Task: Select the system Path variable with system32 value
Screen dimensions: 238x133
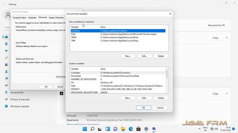Action: [118, 86]
